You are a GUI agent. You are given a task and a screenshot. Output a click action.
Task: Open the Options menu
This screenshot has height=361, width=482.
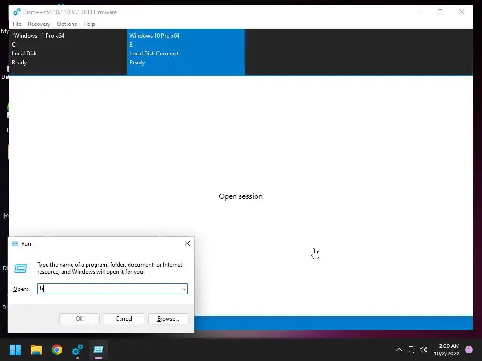(67, 24)
